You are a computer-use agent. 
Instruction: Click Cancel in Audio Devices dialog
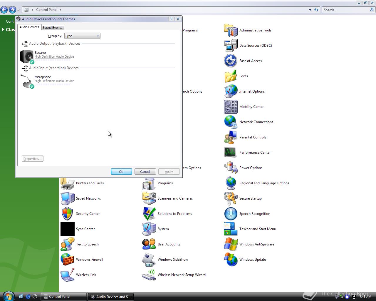pyautogui.click(x=145, y=172)
